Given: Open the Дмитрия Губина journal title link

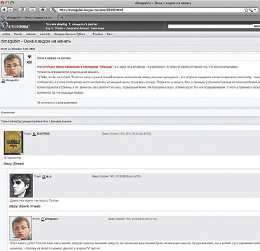Looking at the screenshot, I should (x=70, y=34).
